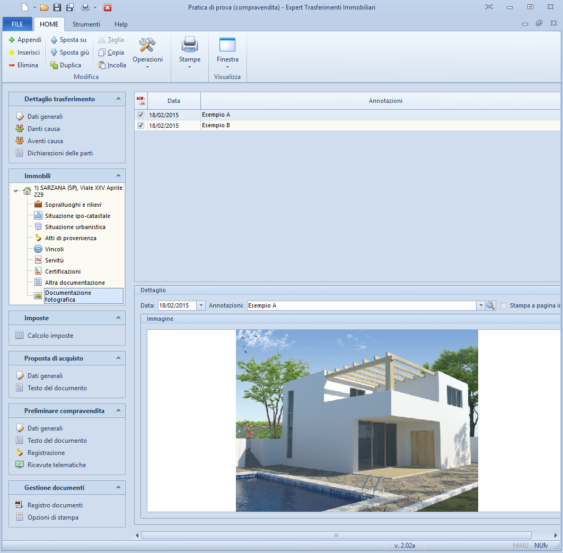Collapse the Dettaglio trasferimento panel
Screen dimensions: 563x553
(x=118, y=99)
